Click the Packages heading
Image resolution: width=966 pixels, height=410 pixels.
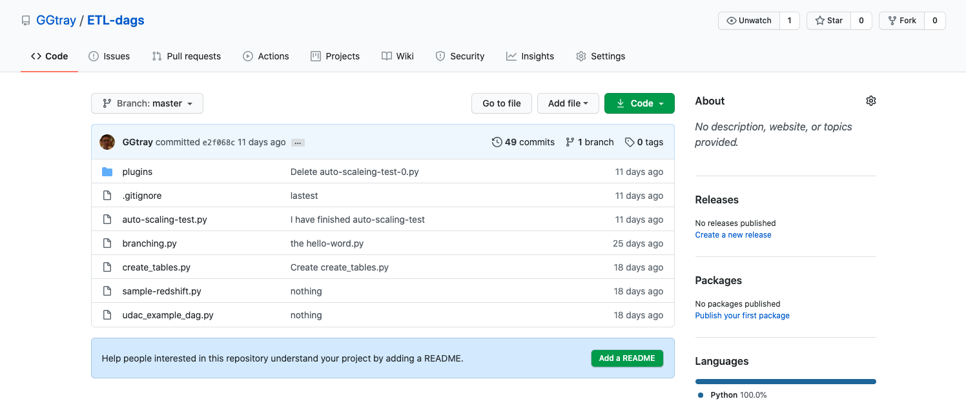[718, 281]
